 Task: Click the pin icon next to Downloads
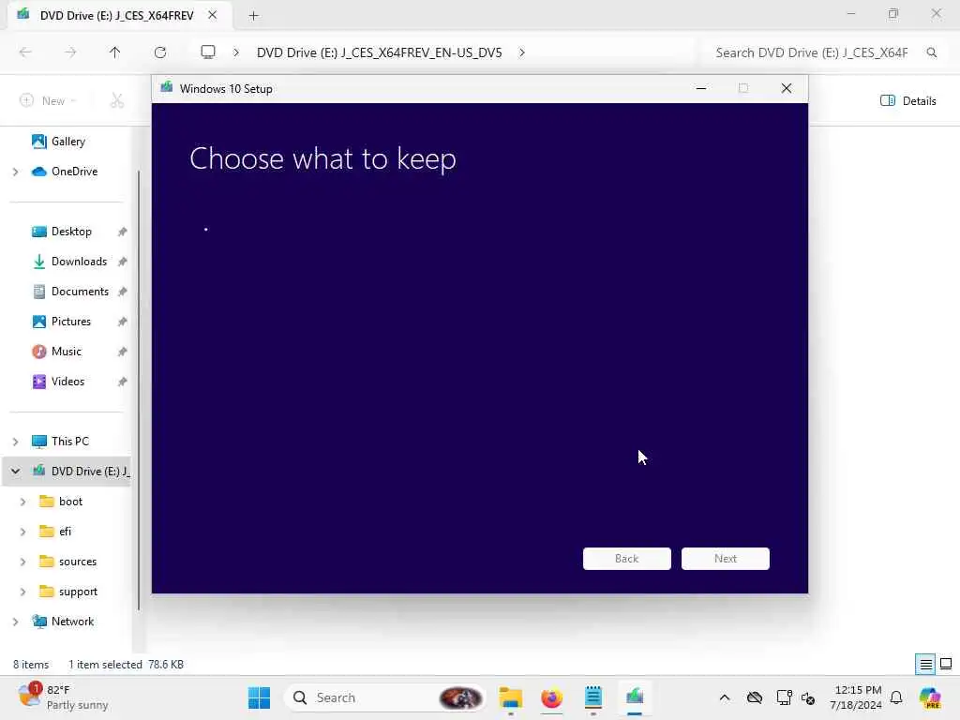pos(123,262)
